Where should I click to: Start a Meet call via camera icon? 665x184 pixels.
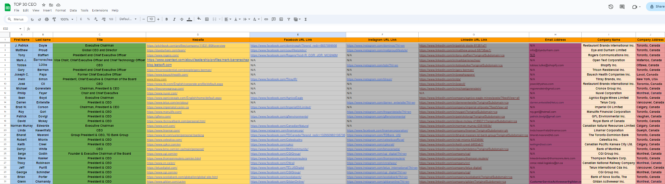pos(634,6)
